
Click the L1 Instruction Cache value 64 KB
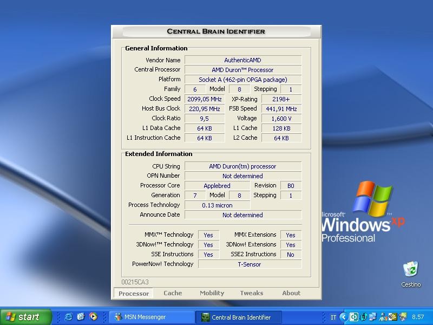[x=205, y=138]
